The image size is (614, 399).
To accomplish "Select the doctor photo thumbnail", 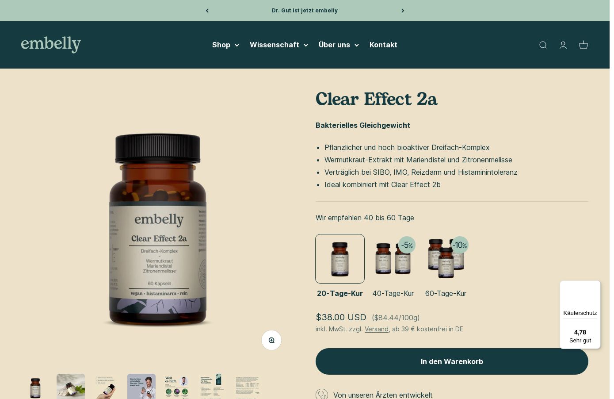I will tap(141, 386).
